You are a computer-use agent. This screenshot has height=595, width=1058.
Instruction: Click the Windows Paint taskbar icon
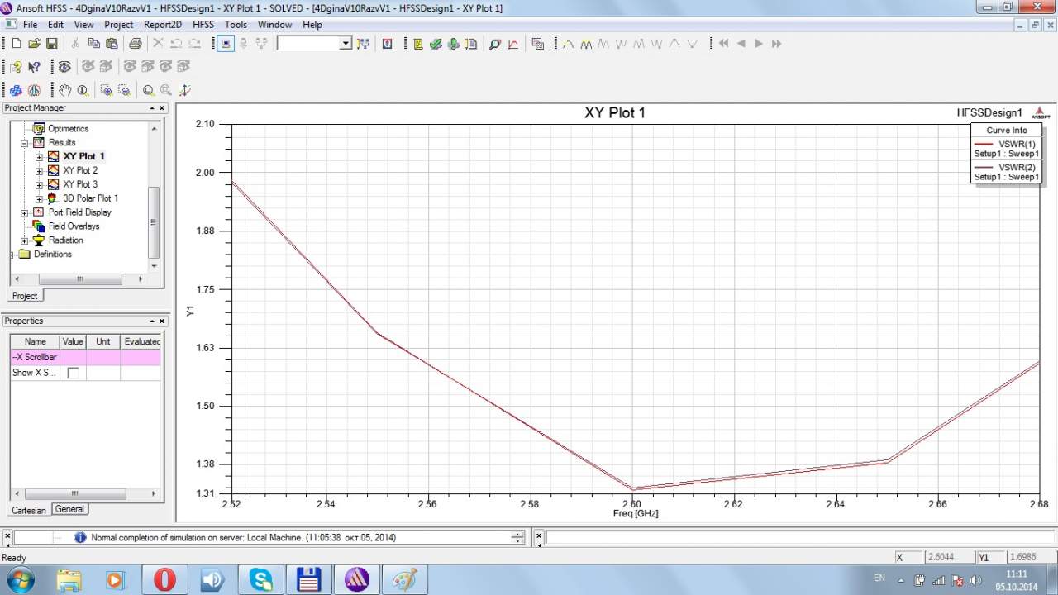(x=405, y=580)
